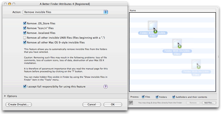Viewport: 222px width, 114px height.
Task: Open the Action dropdown menu
Action: click(x=65, y=12)
